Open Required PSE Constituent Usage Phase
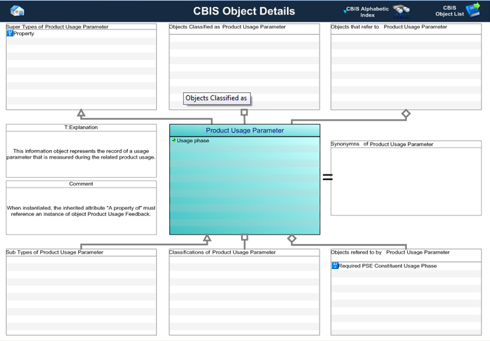The width and height of the screenshot is (490, 341). click(388, 266)
